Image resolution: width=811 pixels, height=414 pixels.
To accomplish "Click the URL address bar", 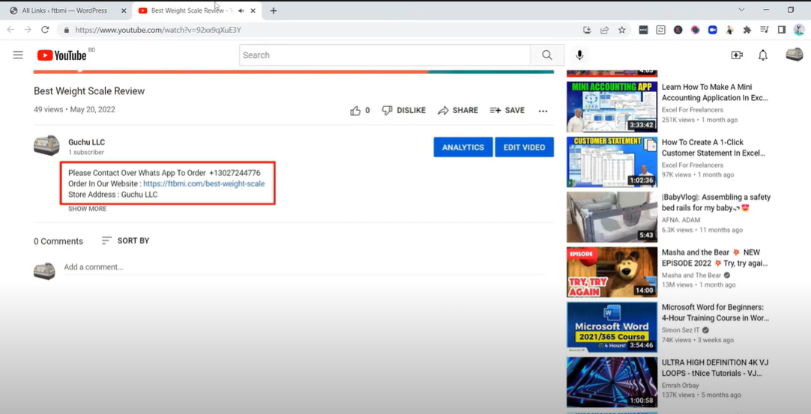I will (321, 30).
